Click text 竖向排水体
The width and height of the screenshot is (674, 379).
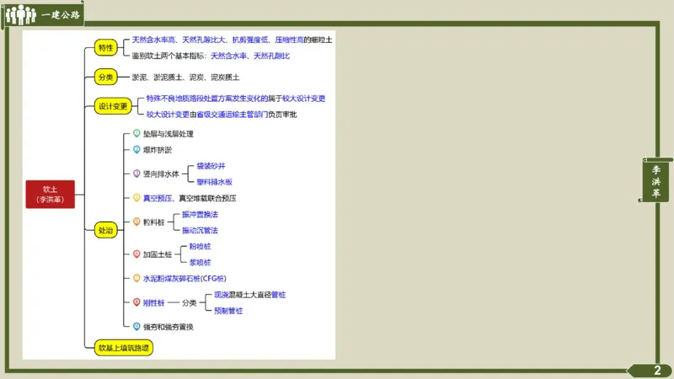pyautogui.click(x=161, y=174)
